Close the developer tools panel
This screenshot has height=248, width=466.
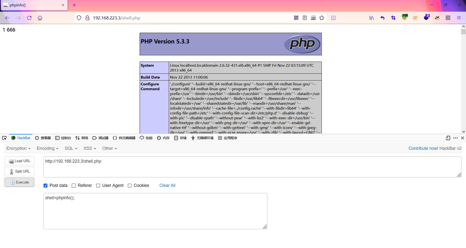click(463, 138)
